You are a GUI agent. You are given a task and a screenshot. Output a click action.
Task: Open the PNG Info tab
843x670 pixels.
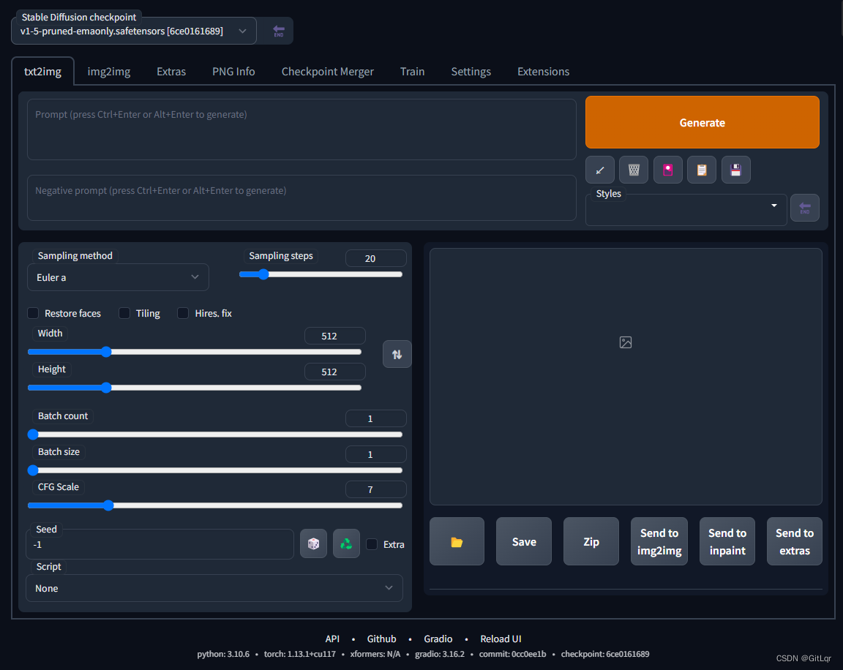coord(233,72)
